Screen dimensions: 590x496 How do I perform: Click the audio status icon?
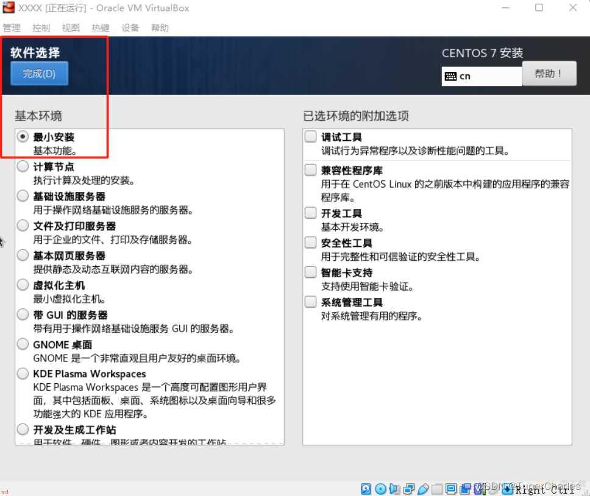(x=394, y=489)
